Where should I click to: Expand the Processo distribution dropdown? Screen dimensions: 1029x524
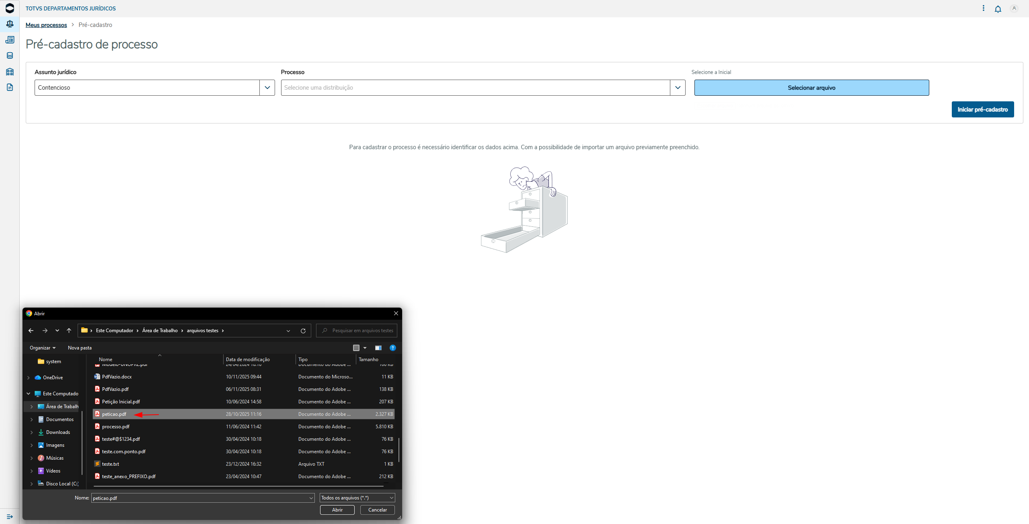[x=678, y=88]
